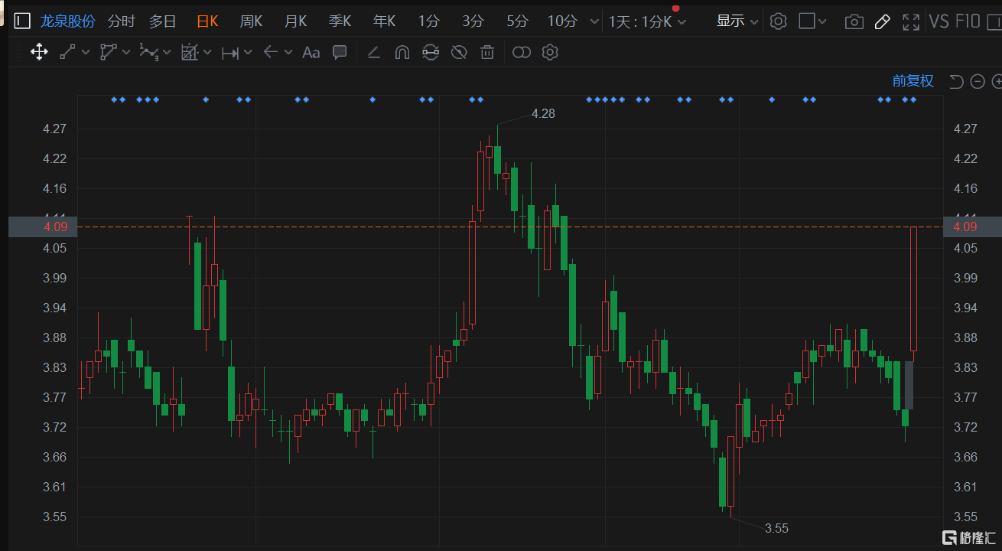The width and height of the screenshot is (1002, 551).
Task: Expand shape tool options arrow
Action: coord(125,52)
